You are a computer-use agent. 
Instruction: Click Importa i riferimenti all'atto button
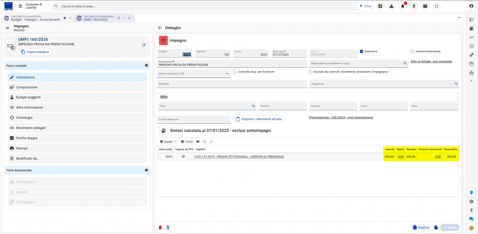coord(259,119)
